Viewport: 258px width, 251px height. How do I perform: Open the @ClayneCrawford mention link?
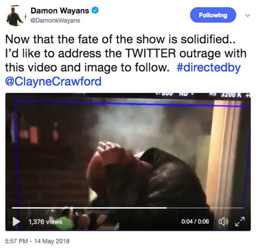[x=53, y=81]
